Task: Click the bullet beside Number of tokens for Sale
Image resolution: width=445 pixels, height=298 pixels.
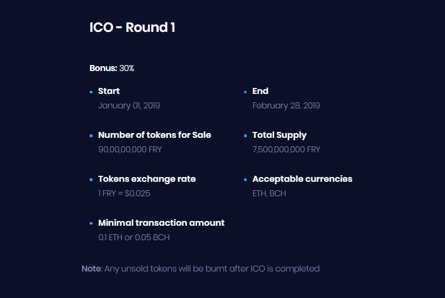Action: click(x=91, y=136)
